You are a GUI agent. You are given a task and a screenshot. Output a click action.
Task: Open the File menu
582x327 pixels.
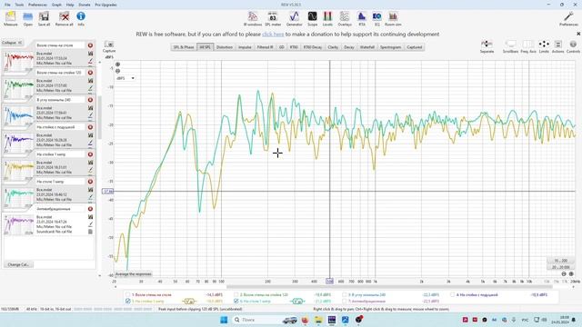pos(7,5)
